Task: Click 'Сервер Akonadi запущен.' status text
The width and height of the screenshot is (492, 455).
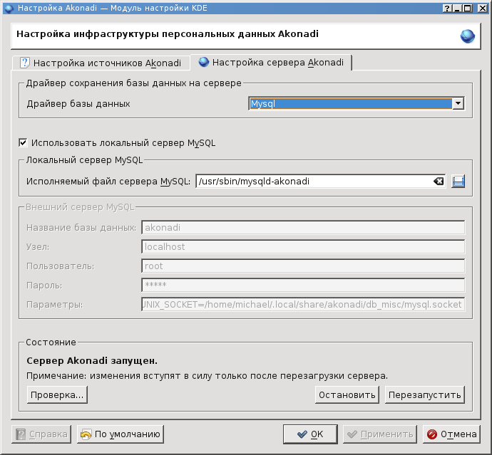Action: tap(92, 361)
